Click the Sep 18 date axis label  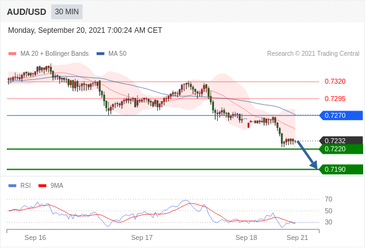tap(246, 237)
